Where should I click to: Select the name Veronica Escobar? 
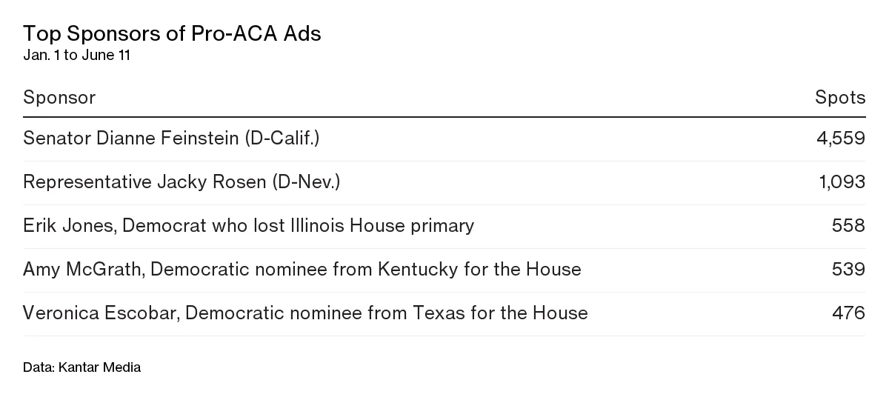click(x=100, y=313)
